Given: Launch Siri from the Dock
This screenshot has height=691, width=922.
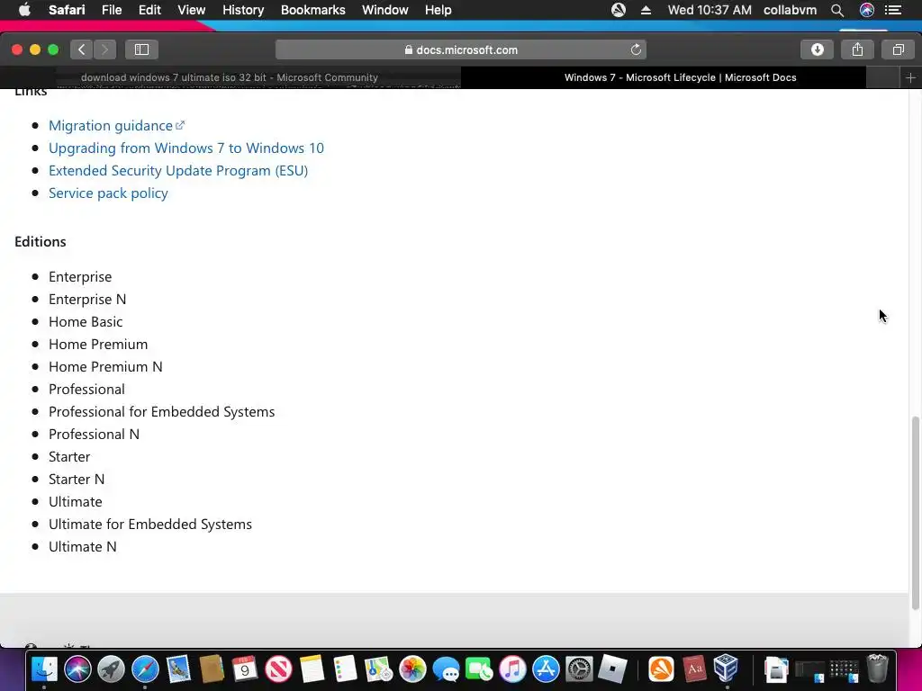Looking at the screenshot, I should click(x=77, y=669).
